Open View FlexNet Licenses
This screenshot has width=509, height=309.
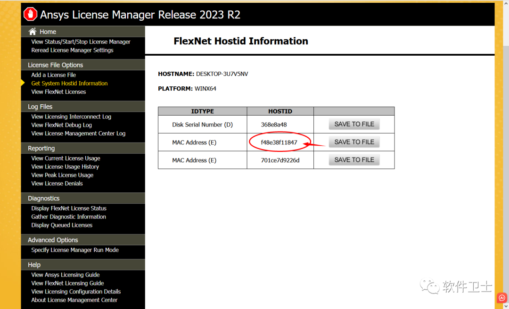(x=59, y=92)
